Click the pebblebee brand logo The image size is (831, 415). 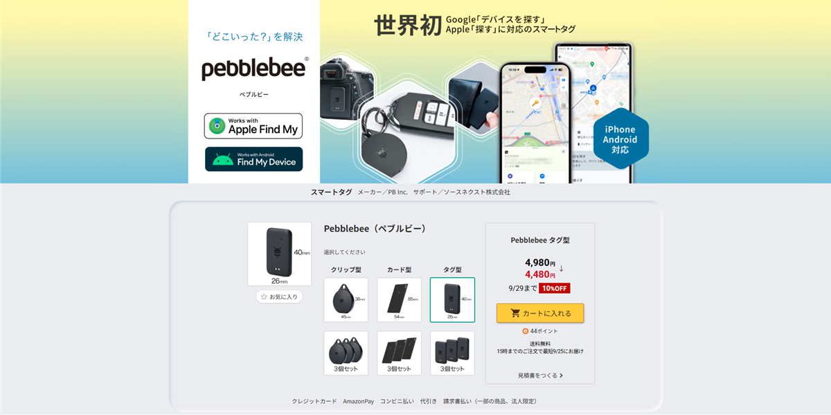[x=254, y=69]
